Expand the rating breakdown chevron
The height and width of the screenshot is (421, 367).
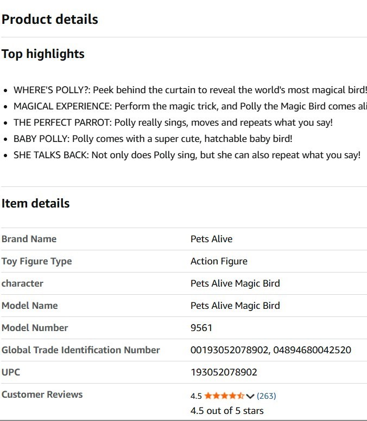click(250, 396)
